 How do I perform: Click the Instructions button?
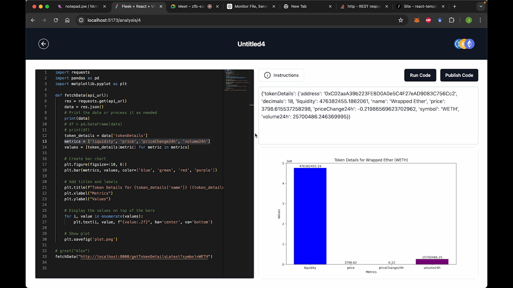[x=281, y=75]
